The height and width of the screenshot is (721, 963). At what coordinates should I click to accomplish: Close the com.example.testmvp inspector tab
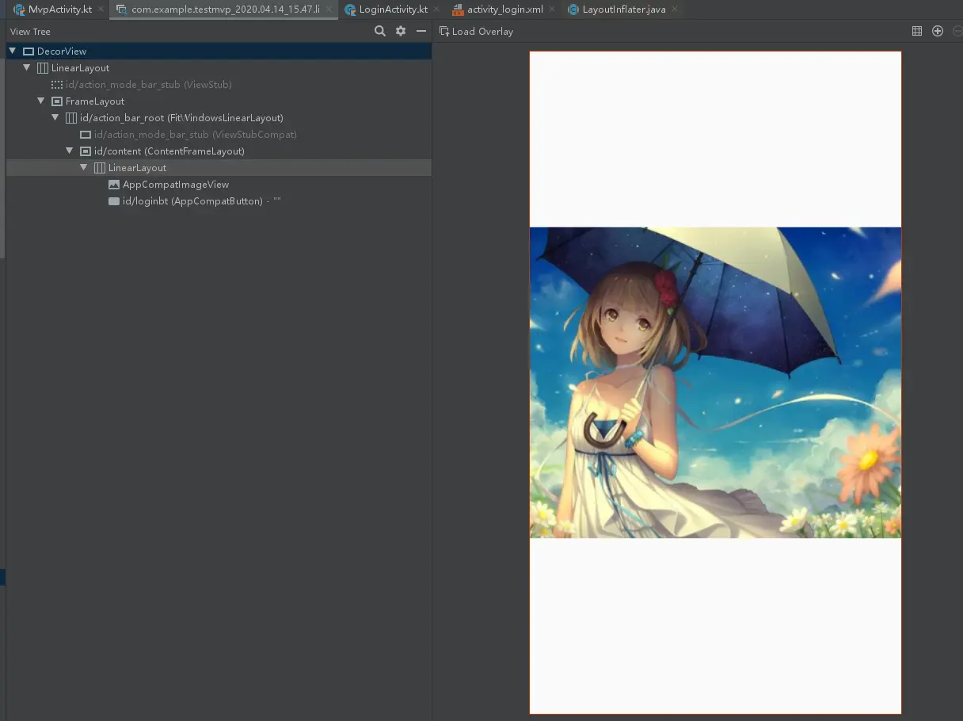click(329, 10)
